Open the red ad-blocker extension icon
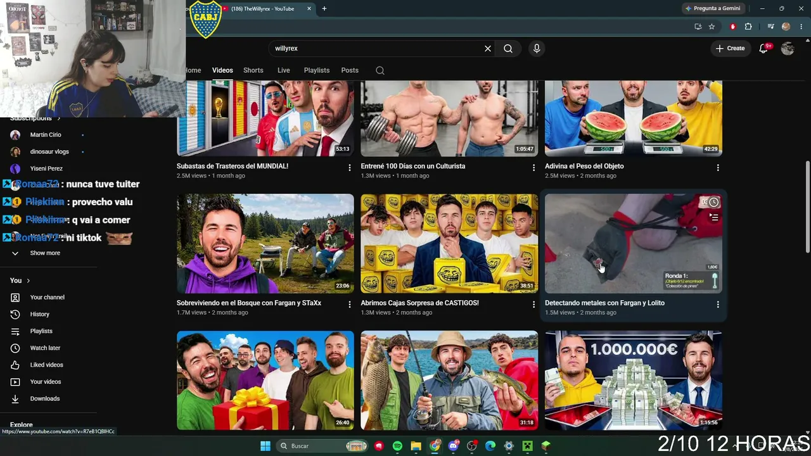Screen dimensions: 811x456 (x=733, y=27)
